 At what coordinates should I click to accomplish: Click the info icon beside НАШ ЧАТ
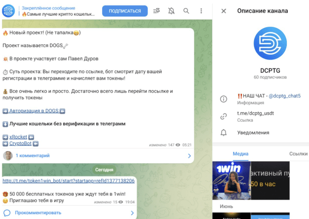click(x=223, y=99)
